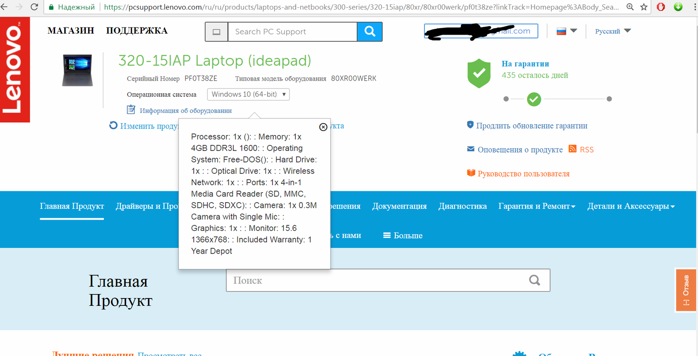The height and width of the screenshot is (356, 698).
Task: Open the Диагностика tab
Action: [x=462, y=206]
